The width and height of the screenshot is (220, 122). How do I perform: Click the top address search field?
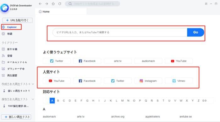click(92, 4)
